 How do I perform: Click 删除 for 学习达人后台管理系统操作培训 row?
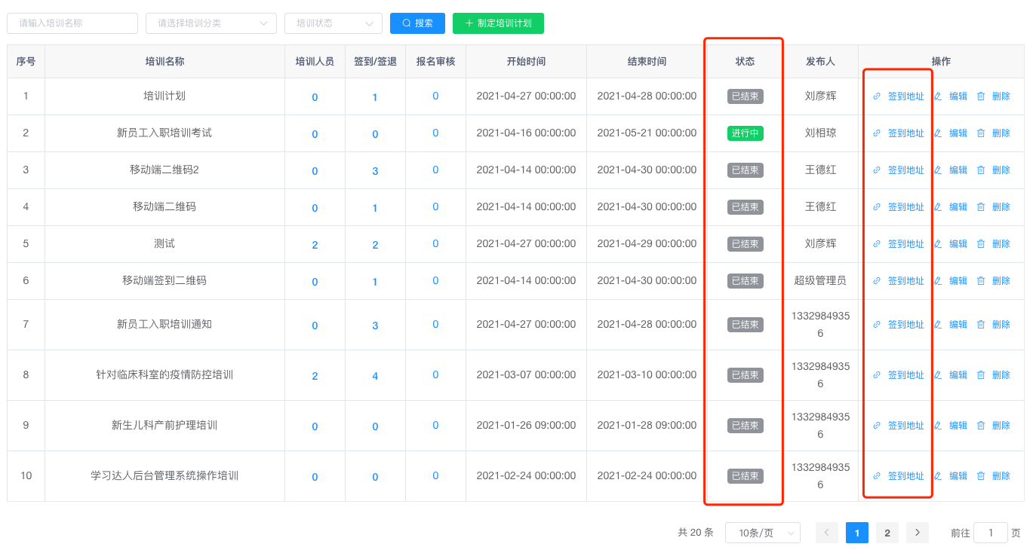point(1001,476)
